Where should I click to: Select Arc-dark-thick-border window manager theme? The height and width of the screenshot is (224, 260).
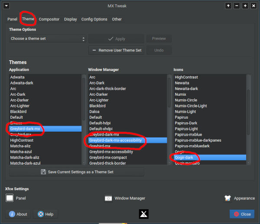click(127, 89)
